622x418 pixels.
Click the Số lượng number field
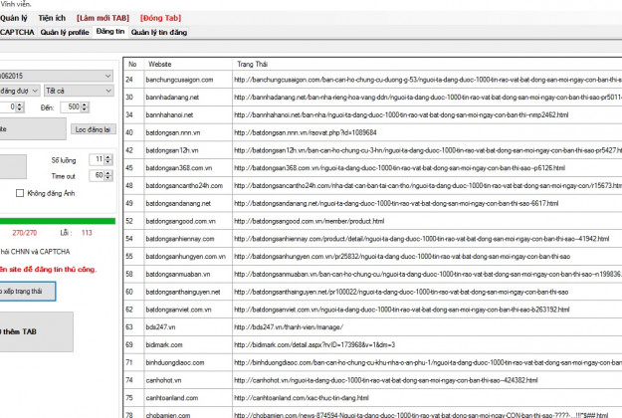[x=96, y=159]
